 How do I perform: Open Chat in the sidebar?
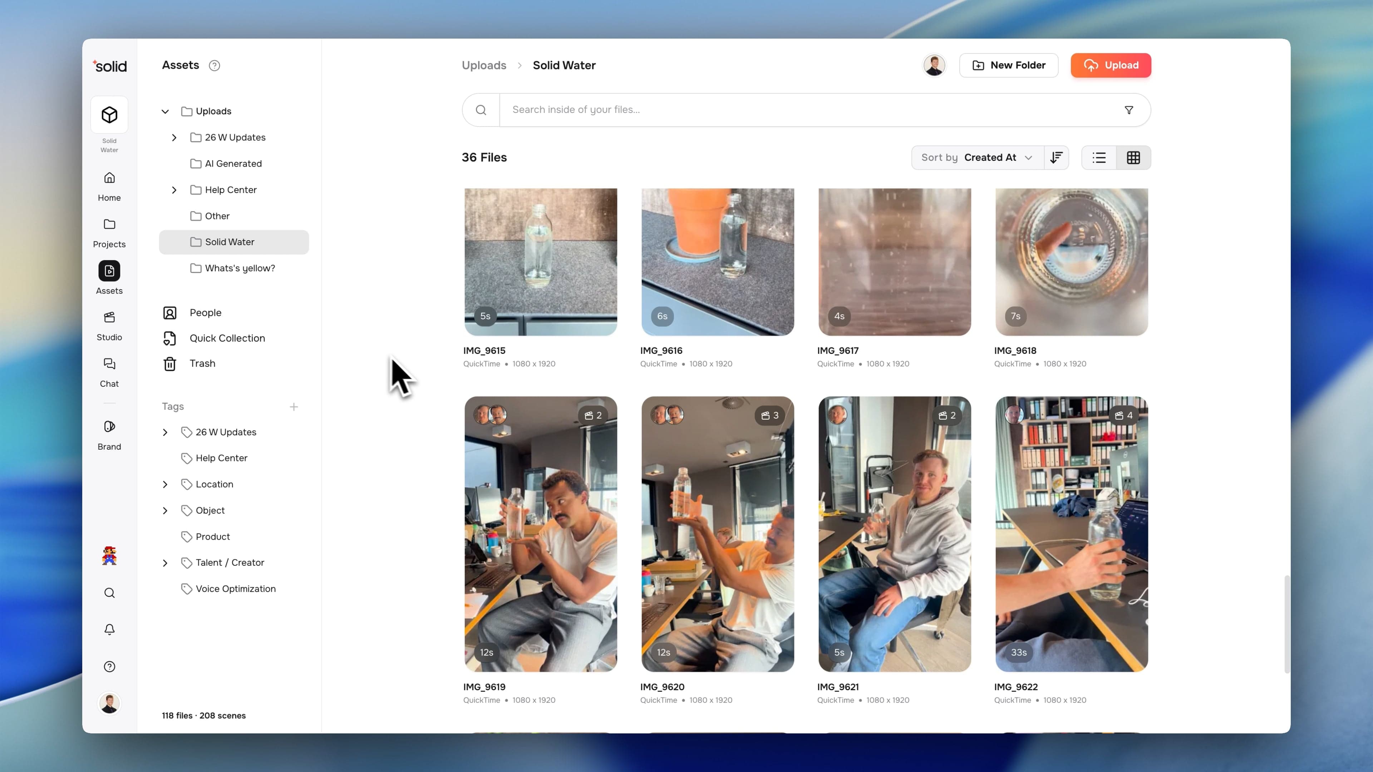coord(109,372)
